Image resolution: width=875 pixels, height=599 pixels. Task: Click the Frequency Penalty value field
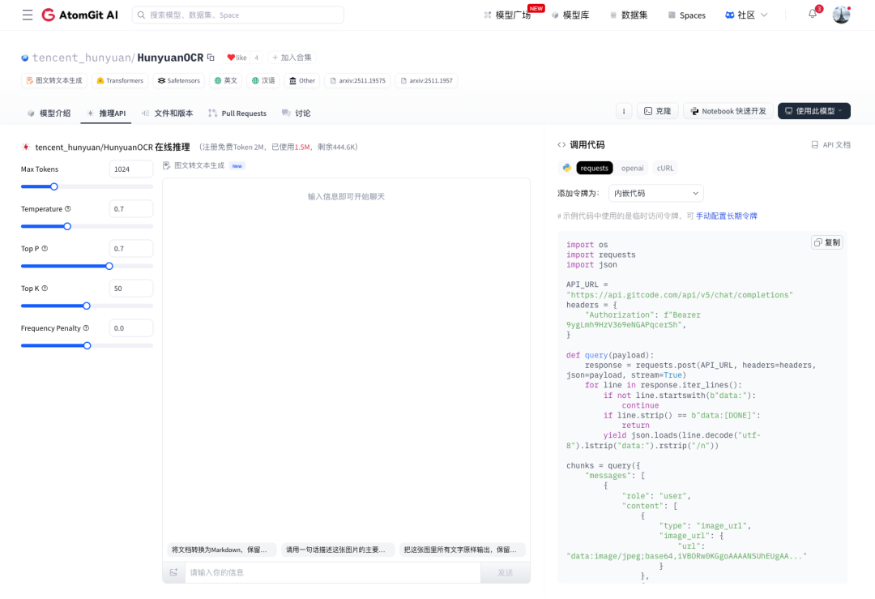(131, 328)
